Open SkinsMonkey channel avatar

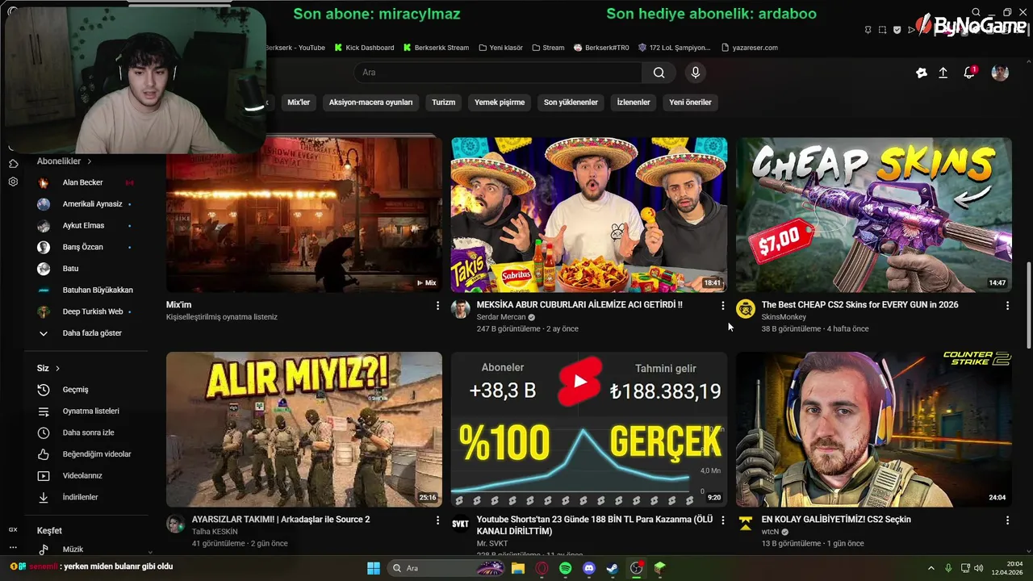pos(746,309)
